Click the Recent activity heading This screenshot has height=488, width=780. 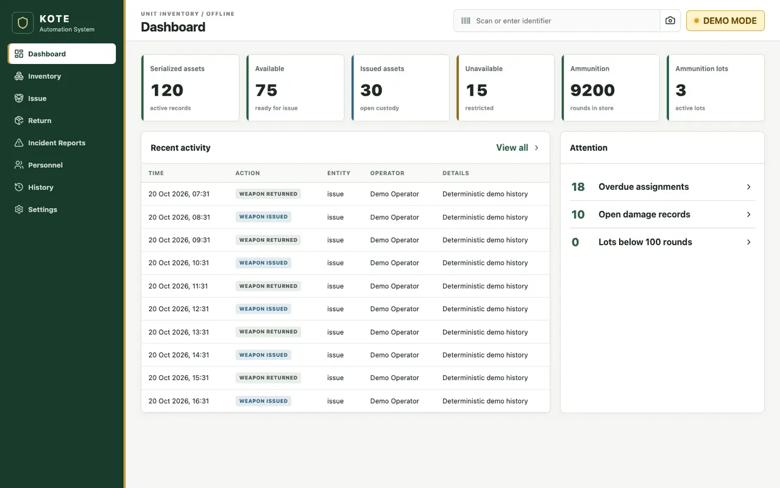coord(180,148)
